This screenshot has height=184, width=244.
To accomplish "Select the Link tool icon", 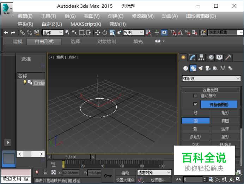I will (x=22, y=33).
